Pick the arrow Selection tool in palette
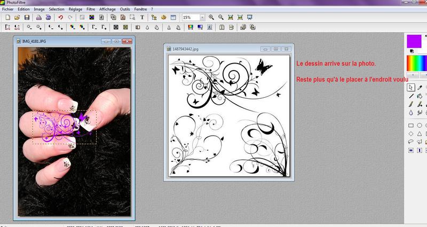This screenshot has width=427, height=227. (x=411, y=87)
